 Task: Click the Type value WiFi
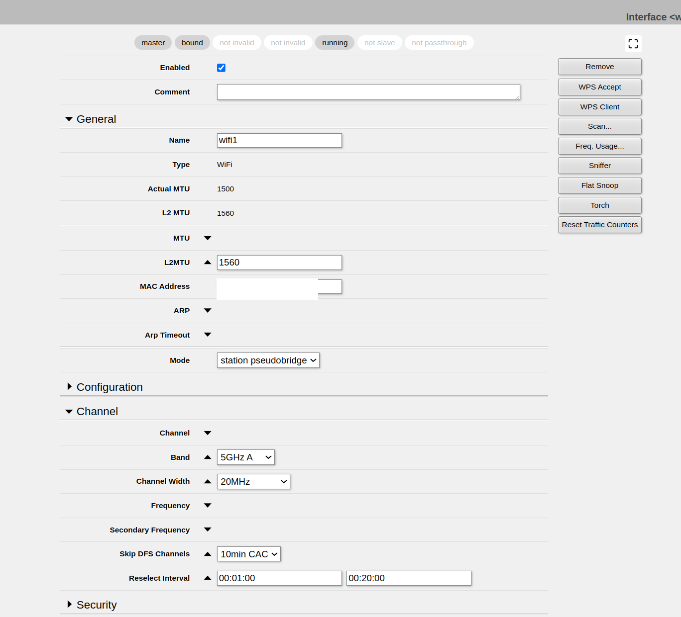(x=225, y=165)
